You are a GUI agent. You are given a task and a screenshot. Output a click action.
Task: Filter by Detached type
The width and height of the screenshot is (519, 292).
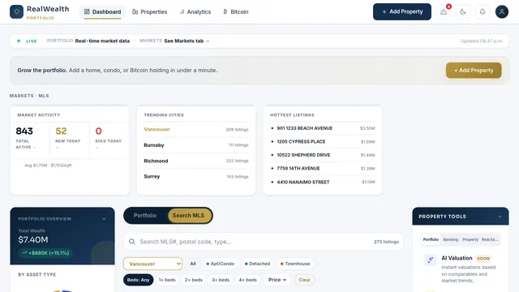[x=257, y=264]
